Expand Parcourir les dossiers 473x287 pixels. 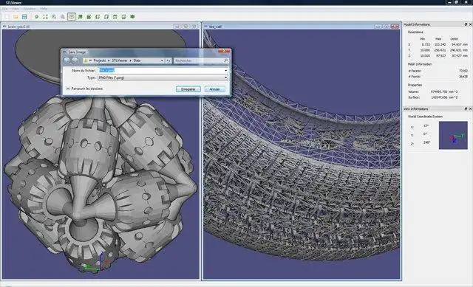coord(84,89)
